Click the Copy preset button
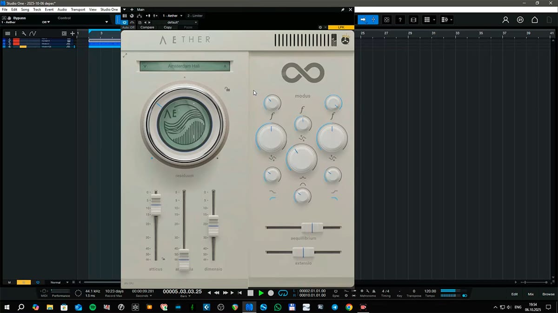This screenshot has width=558, height=313. (168, 27)
